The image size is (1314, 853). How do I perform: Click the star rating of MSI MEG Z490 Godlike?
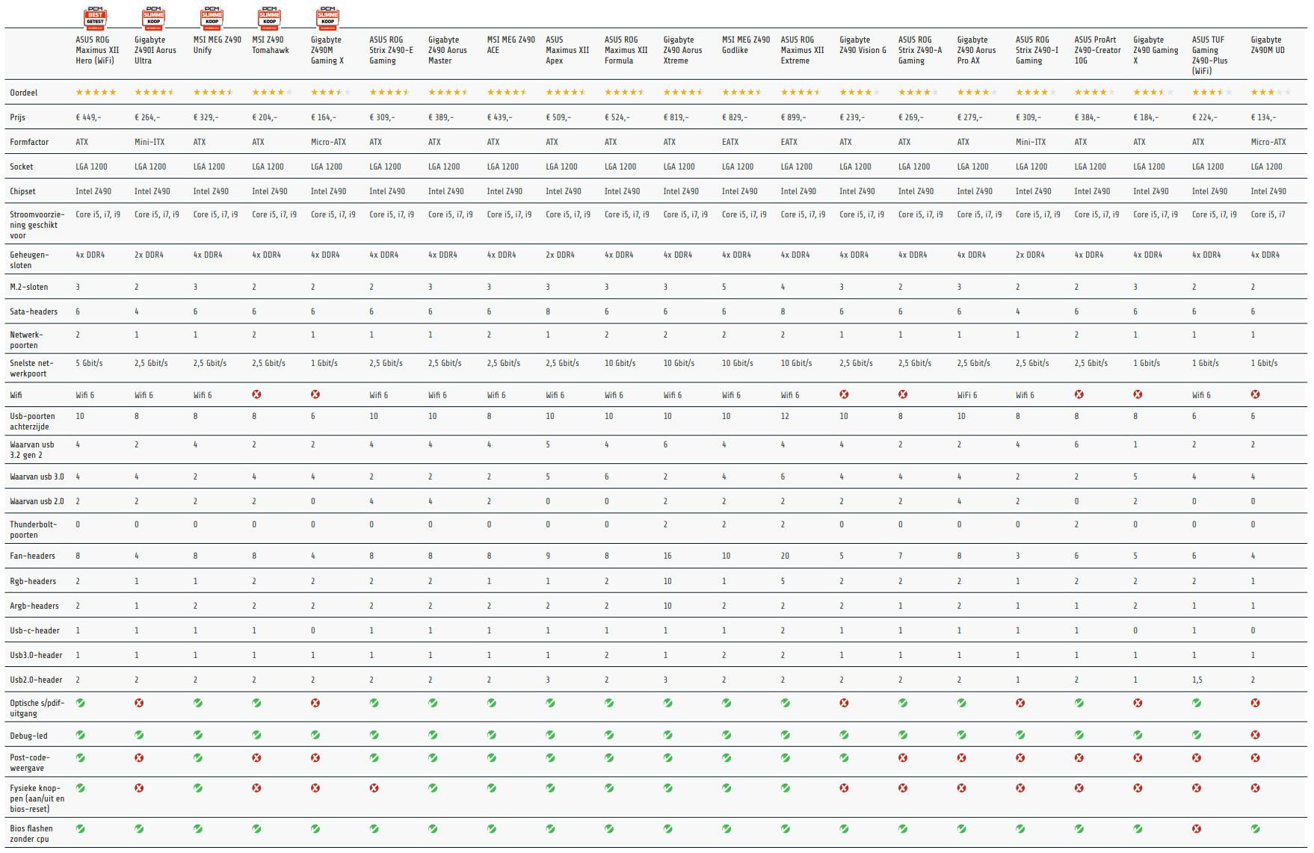[x=742, y=93]
